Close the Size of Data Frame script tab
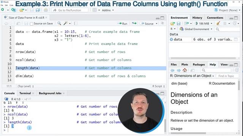The height and width of the screenshot is (136, 243). [46, 18]
